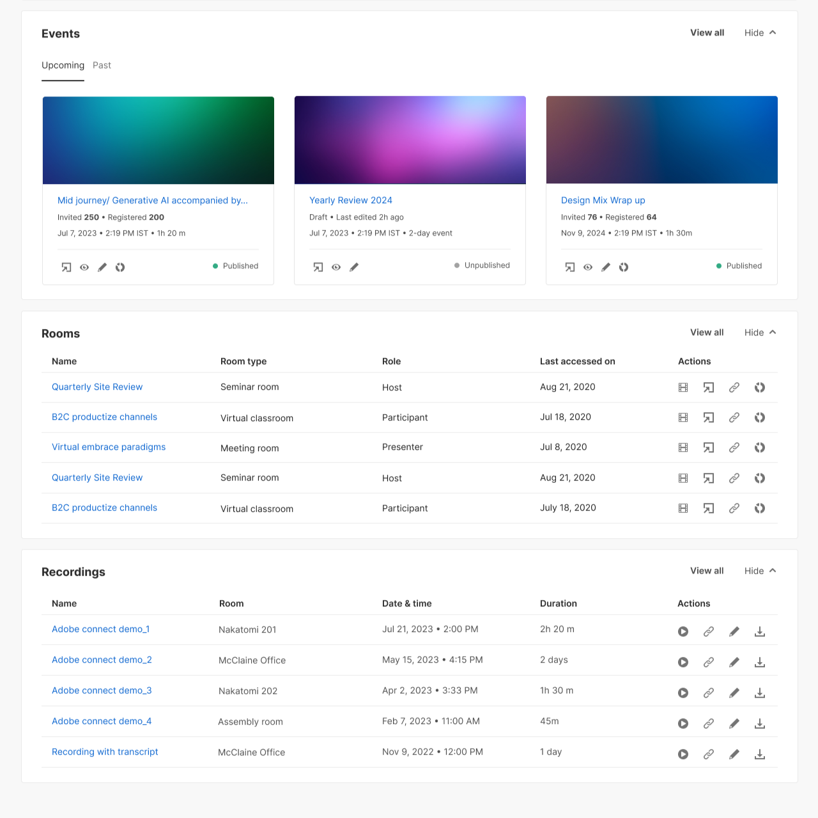Open the Recording with transcript link

point(105,752)
